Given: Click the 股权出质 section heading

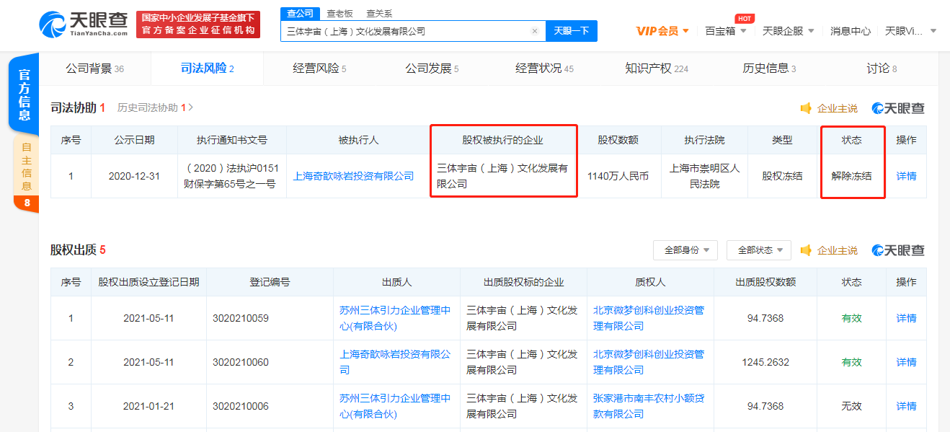Looking at the screenshot, I should click(73, 250).
